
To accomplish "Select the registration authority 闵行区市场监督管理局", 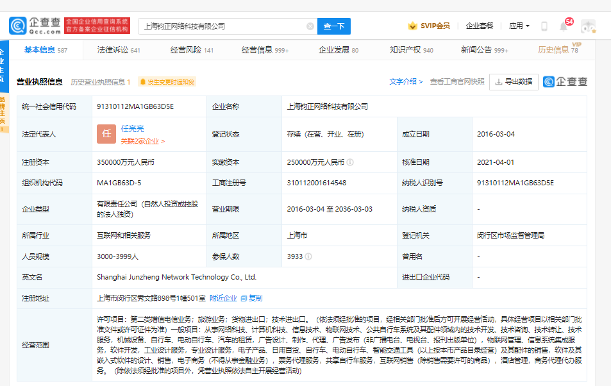I will [510, 235].
